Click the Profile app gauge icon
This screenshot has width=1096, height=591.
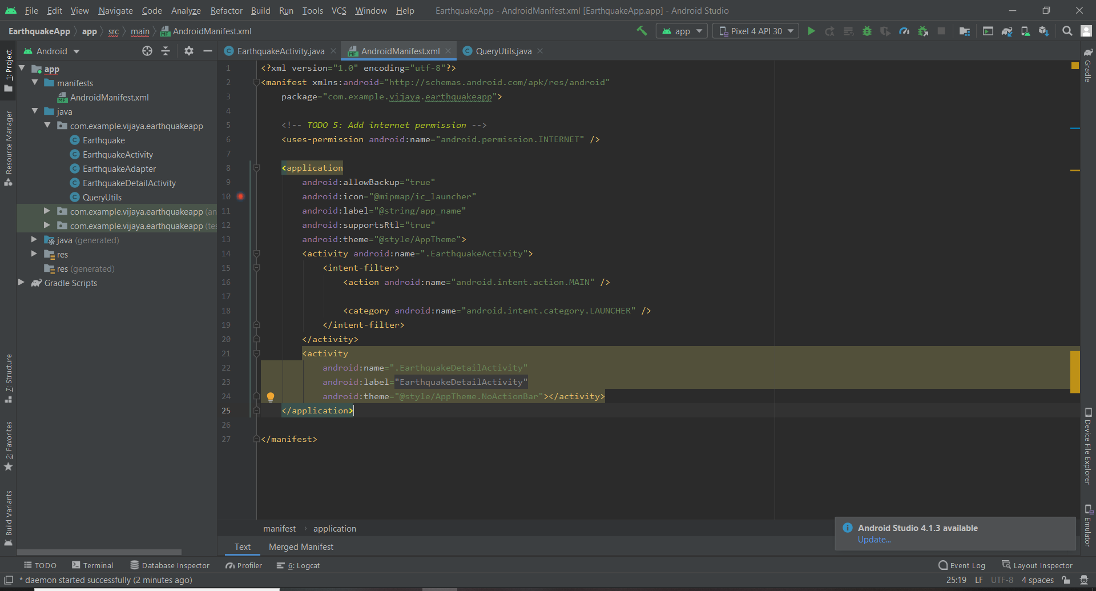coord(904,31)
